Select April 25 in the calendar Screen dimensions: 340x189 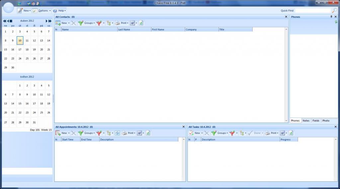pos(27,58)
